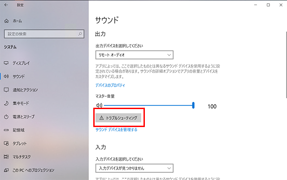Click the デバイスのプロパティ link
This screenshot has height=180, width=287.
pyautogui.click(x=110, y=85)
